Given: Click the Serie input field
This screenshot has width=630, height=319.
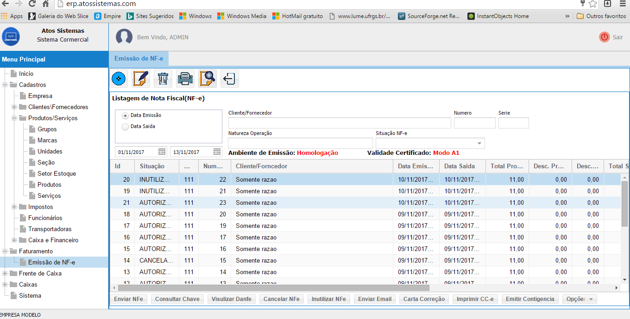Looking at the screenshot, I should (x=514, y=123).
